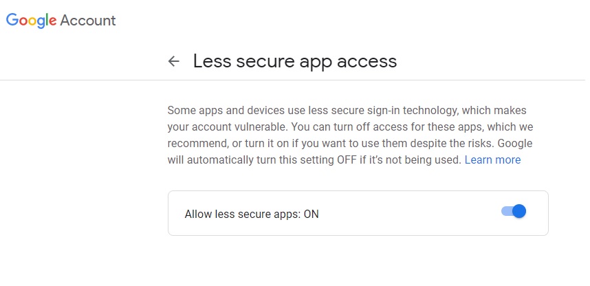Click the red "o" in Google logo
Viewport: 590px width, 286px height.
coord(23,21)
